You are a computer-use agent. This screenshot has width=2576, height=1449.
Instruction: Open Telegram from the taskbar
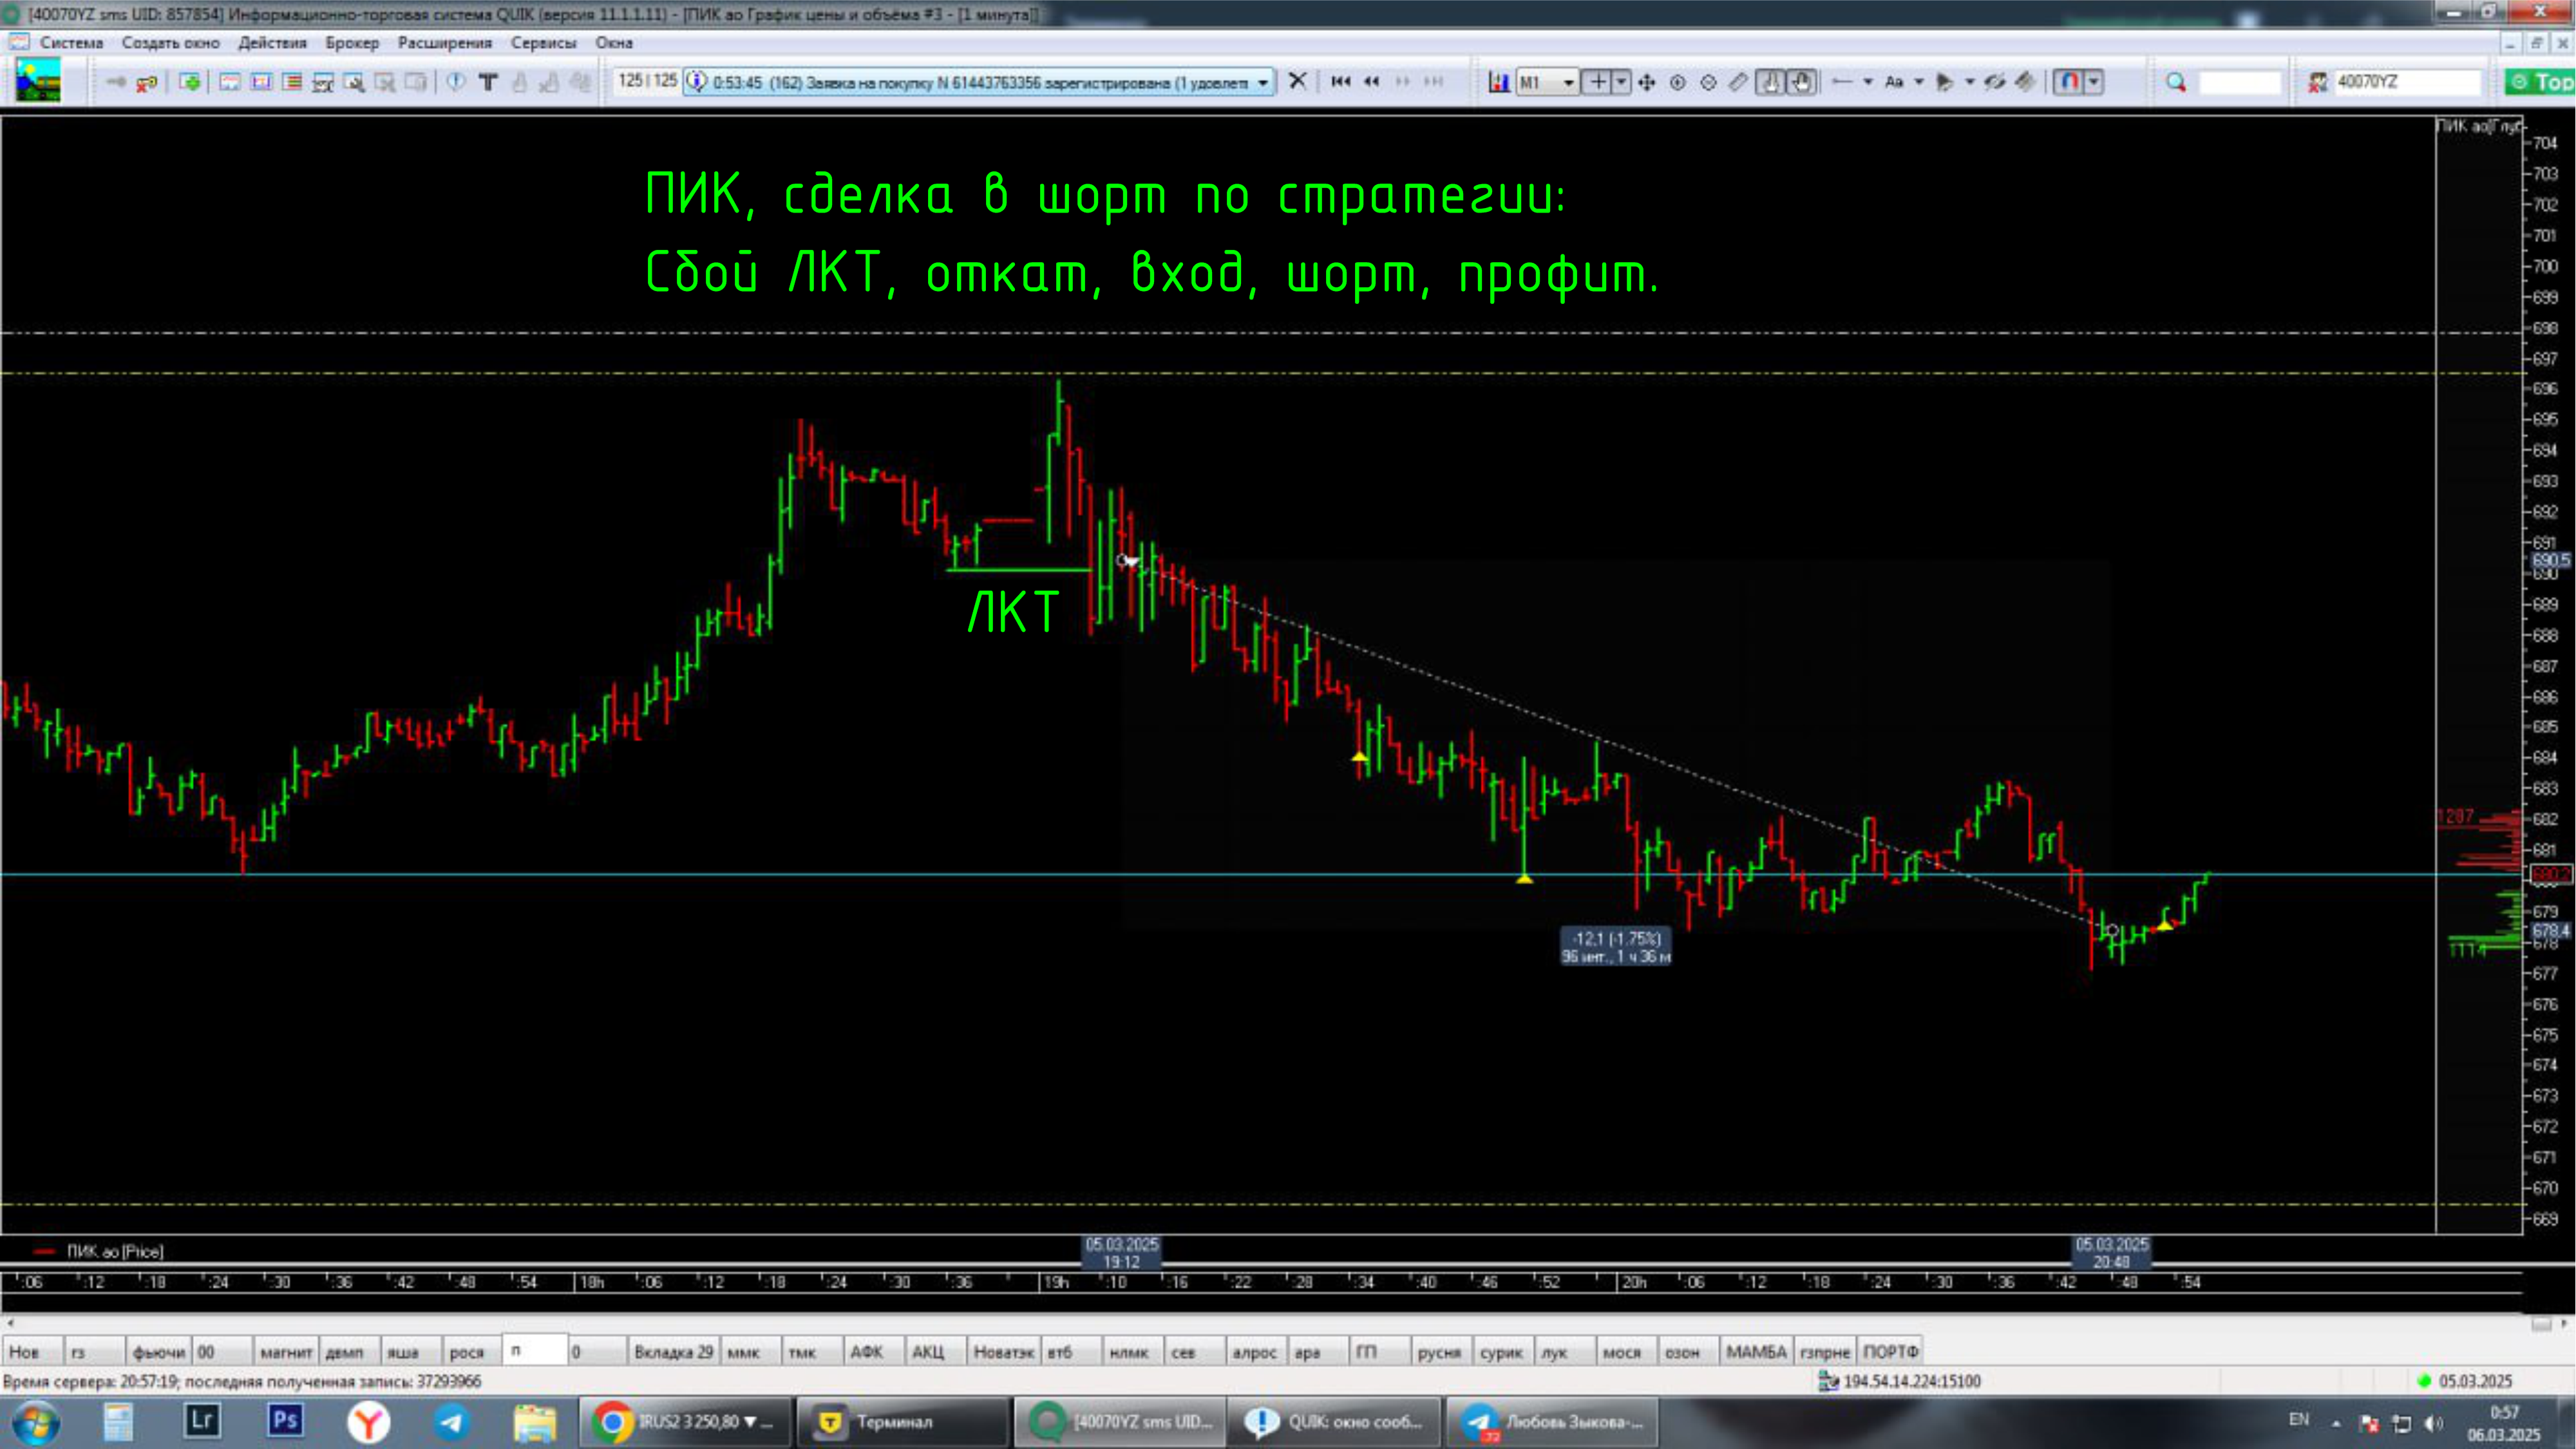pyautogui.click(x=452, y=1421)
